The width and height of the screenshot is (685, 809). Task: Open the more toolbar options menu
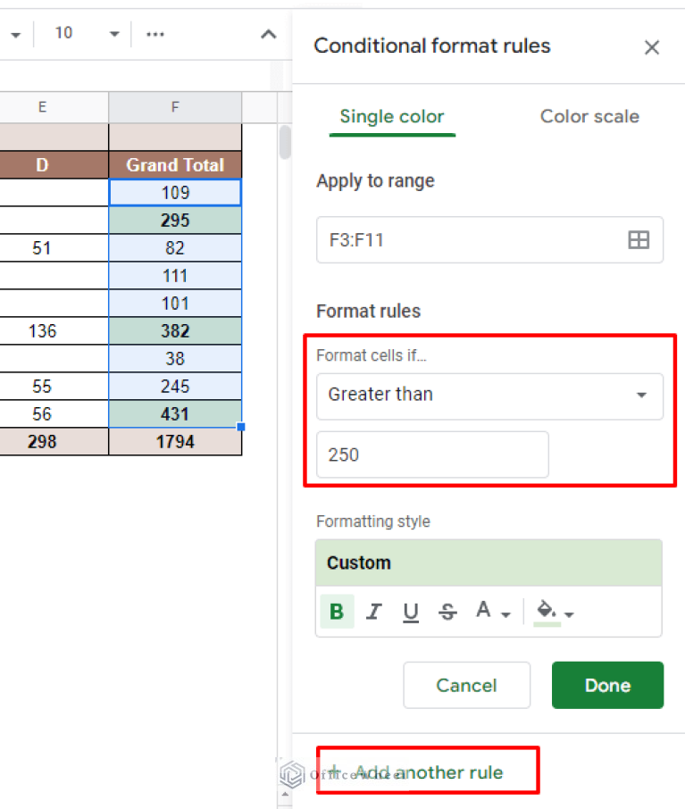pos(155,34)
